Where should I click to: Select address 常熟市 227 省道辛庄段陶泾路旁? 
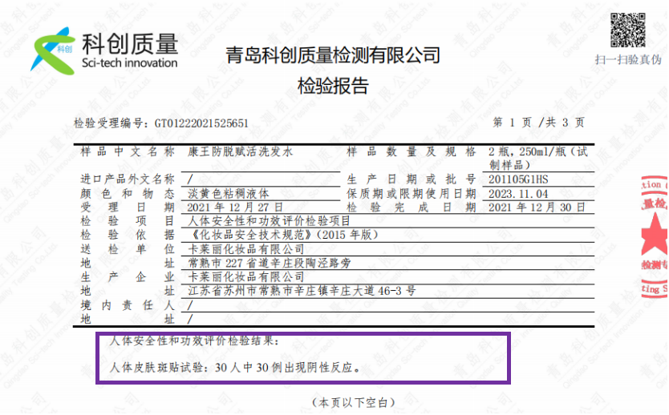pyautogui.click(x=270, y=264)
